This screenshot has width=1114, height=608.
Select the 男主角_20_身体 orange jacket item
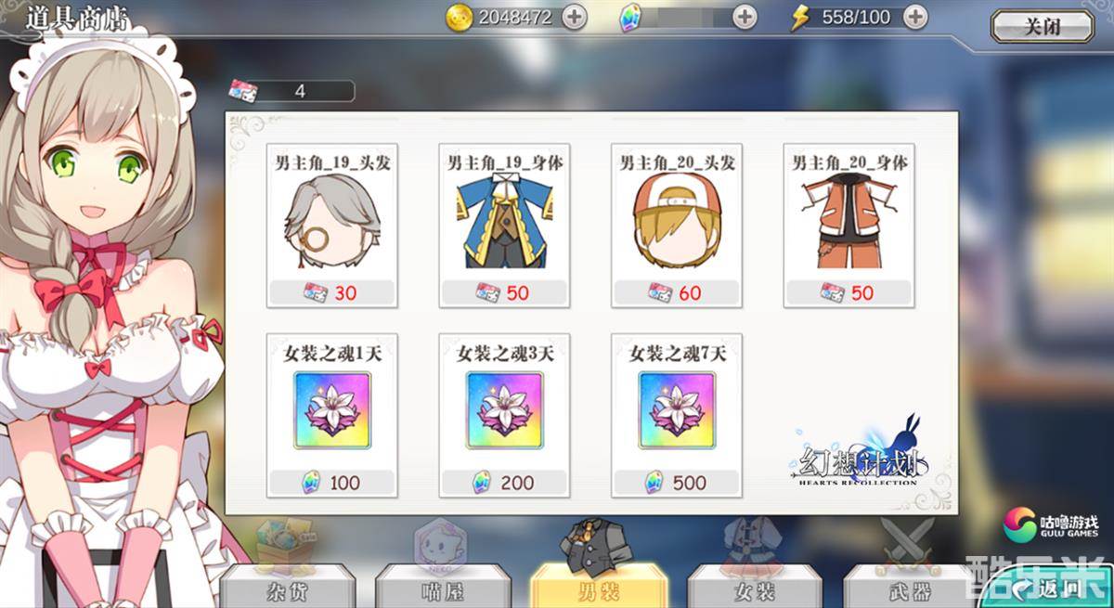coord(848,226)
